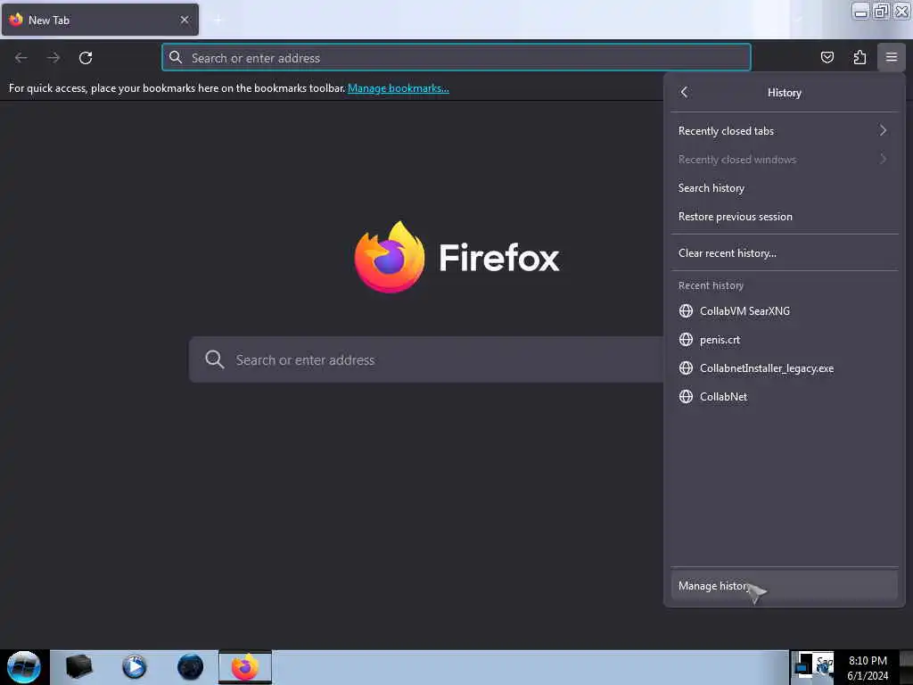Open penis.crt history entry
Viewport: 913px width, 685px height.
784,339
